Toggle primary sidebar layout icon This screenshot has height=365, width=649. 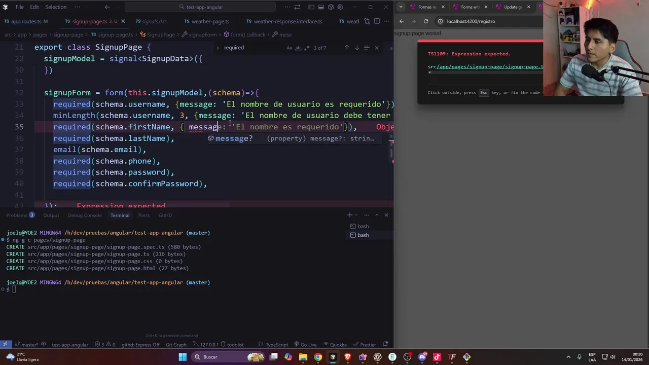(311, 7)
